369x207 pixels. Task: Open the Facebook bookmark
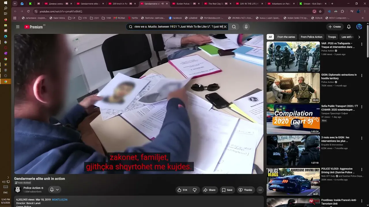tap(175, 18)
